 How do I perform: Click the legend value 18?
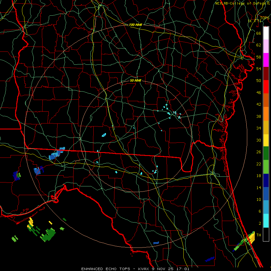259,176
